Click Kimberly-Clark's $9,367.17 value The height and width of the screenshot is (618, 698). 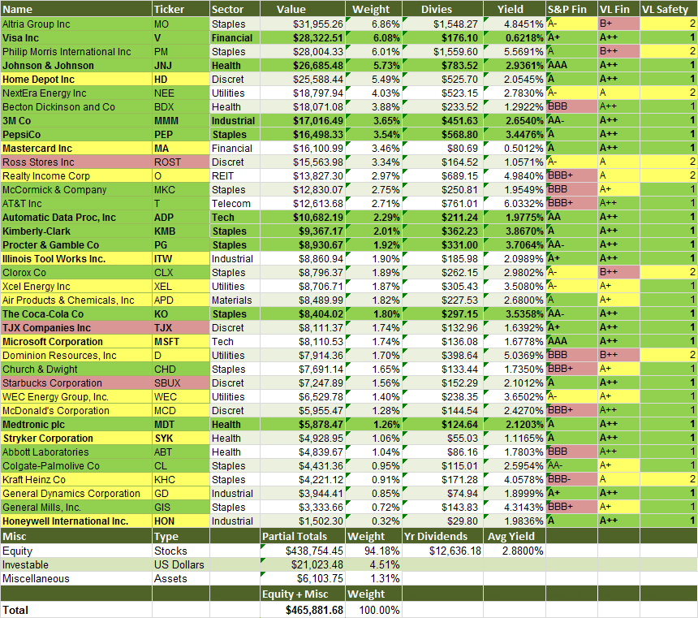(x=303, y=231)
